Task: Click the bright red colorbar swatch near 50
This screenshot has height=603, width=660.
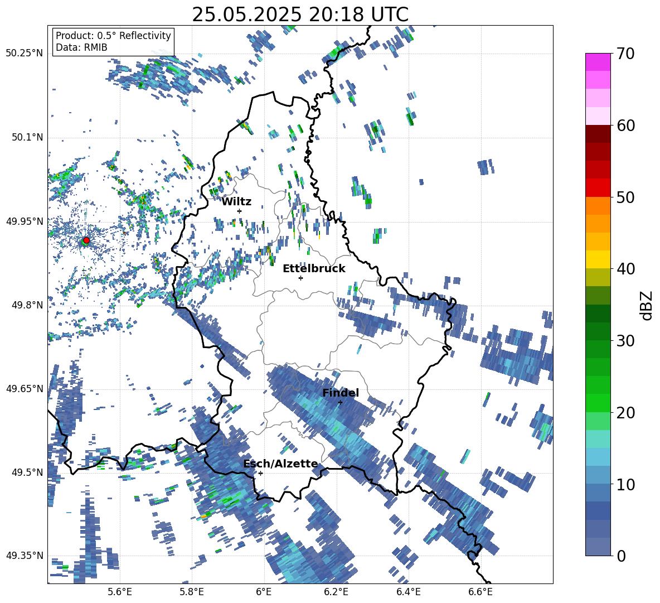Action: (598, 188)
